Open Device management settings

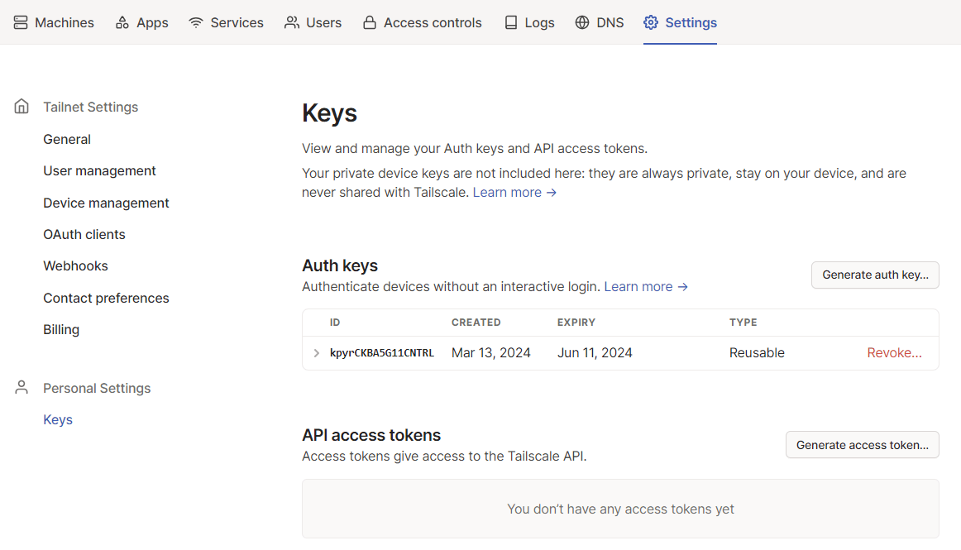(x=106, y=203)
